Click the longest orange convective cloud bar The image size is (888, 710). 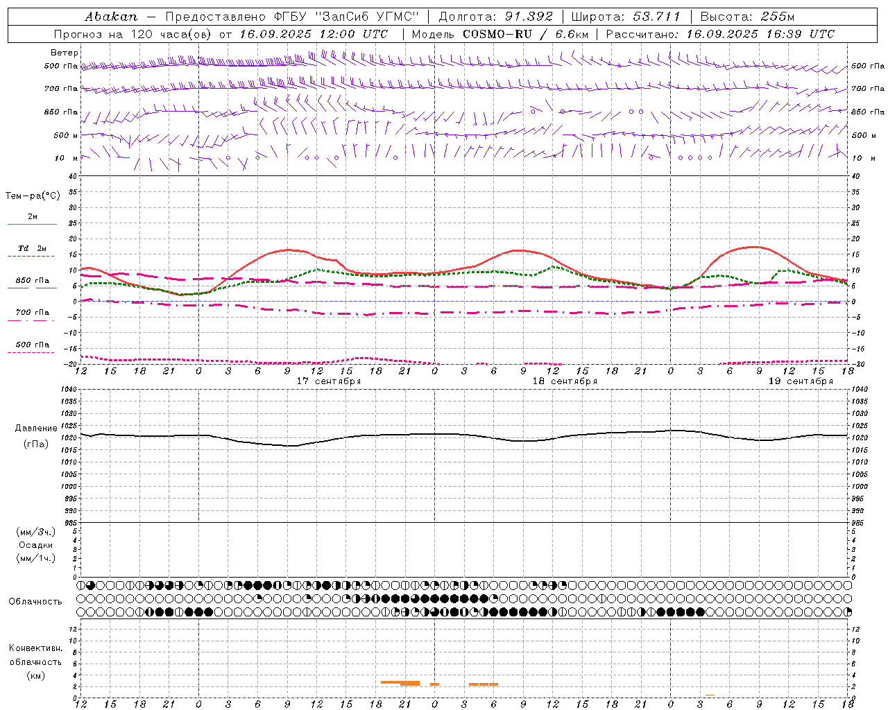coord(400,683)
